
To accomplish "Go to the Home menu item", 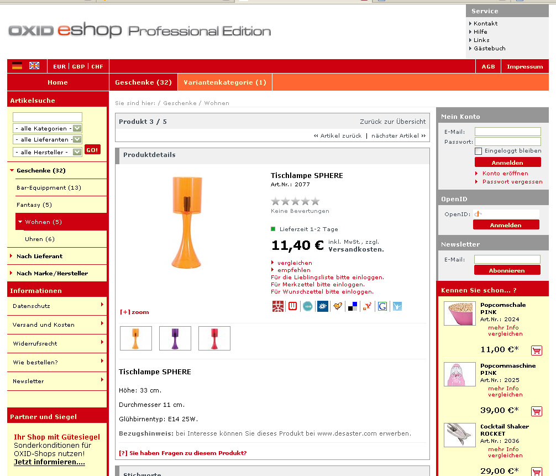I will pos(57,82).
